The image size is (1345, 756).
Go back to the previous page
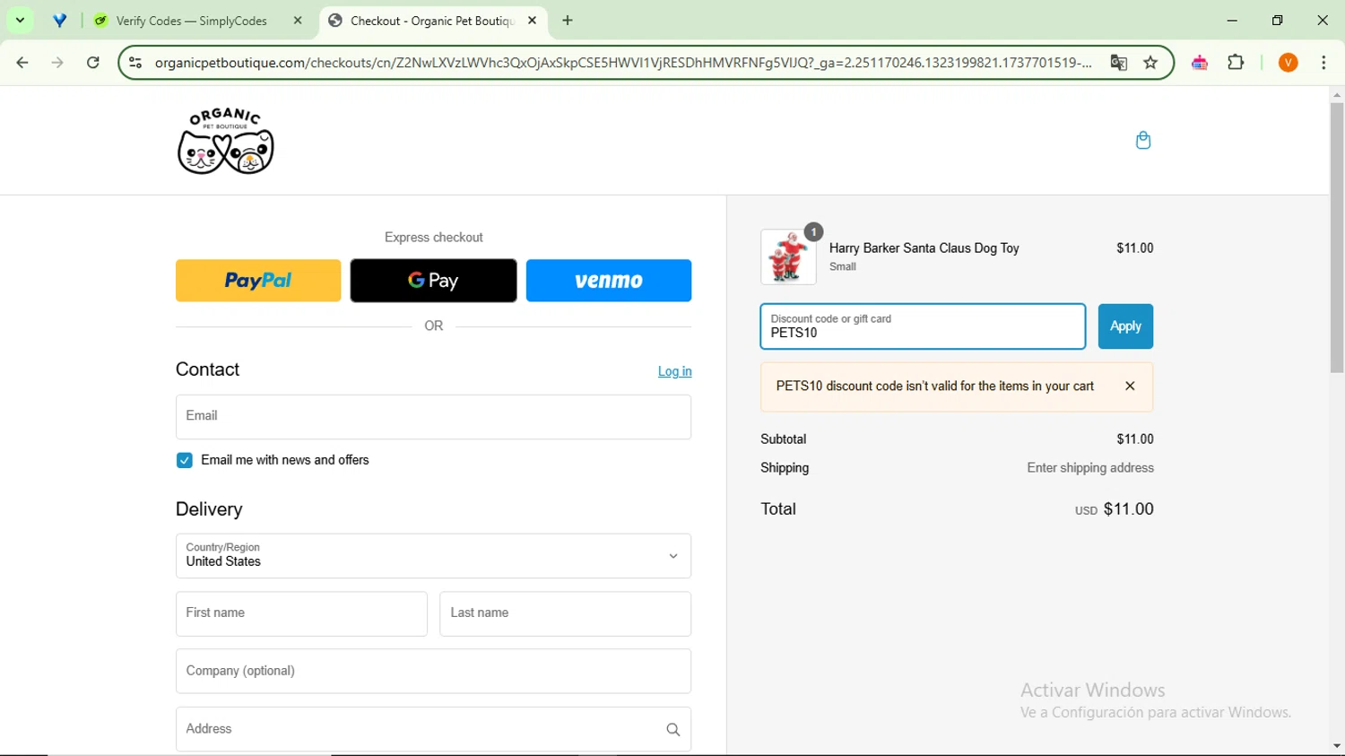tap(22, 63)
